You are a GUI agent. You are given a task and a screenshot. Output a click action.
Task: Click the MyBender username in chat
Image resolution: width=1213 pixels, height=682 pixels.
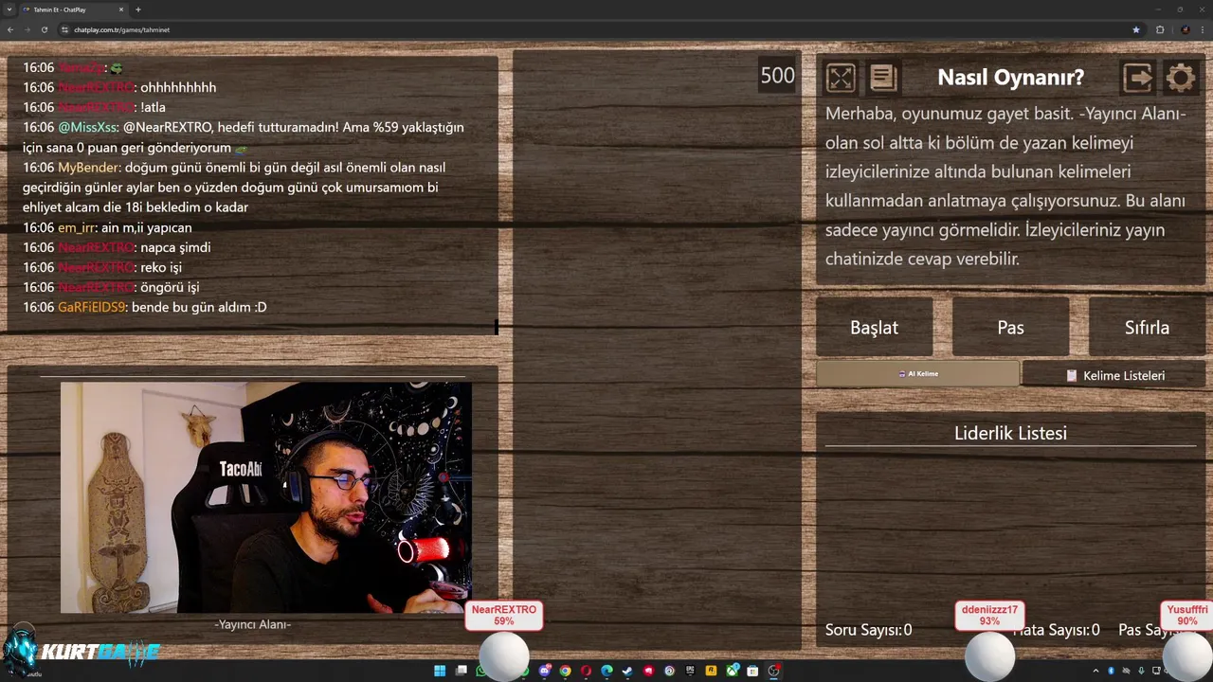[89, 167]
